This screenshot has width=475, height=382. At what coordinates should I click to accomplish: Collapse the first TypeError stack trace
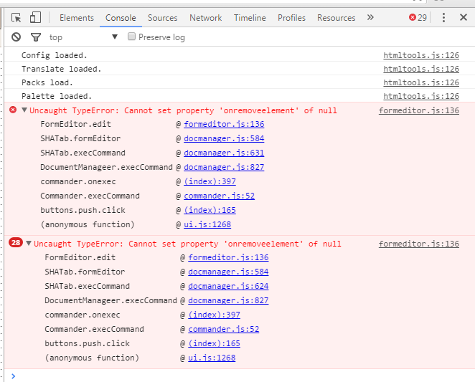tap(24, 110)
